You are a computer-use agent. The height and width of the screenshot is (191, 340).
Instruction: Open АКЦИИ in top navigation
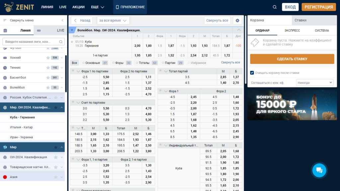[x=78, y=7]
